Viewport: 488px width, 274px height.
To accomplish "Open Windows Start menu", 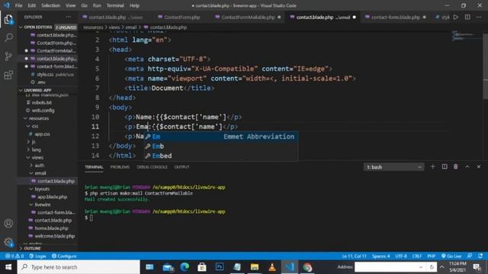I will click(x=8, y=267).
